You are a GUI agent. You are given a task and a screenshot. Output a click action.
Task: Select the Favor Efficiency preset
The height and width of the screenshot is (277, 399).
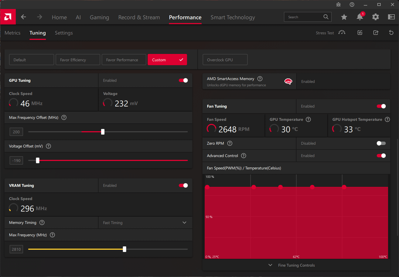pyautogui.click(x=78, y=60)
